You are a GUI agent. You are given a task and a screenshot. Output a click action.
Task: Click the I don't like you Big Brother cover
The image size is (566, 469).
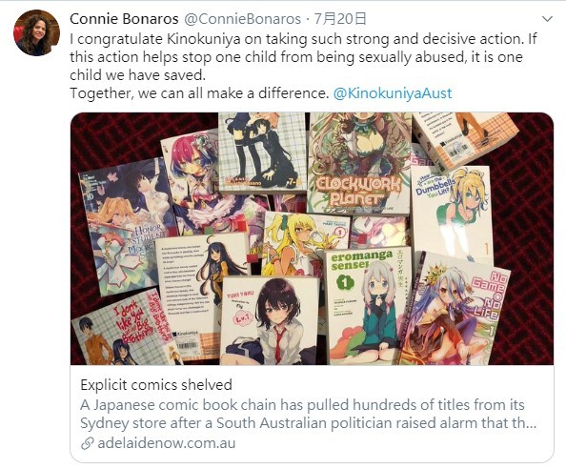[x=124, y=330]
